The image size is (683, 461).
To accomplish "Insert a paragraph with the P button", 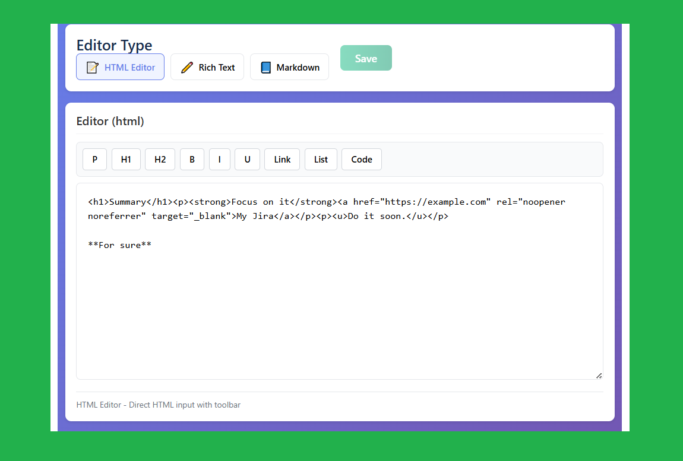I will coord(94,159).
